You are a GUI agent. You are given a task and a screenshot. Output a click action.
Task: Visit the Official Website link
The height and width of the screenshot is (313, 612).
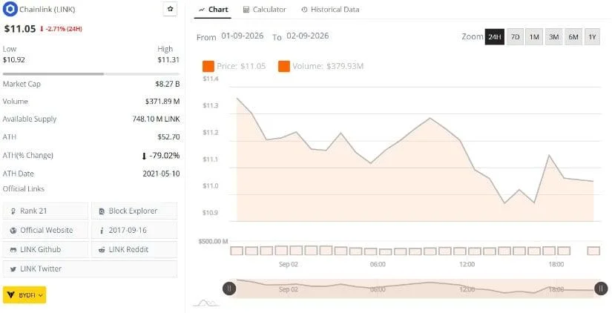point(46,230)
